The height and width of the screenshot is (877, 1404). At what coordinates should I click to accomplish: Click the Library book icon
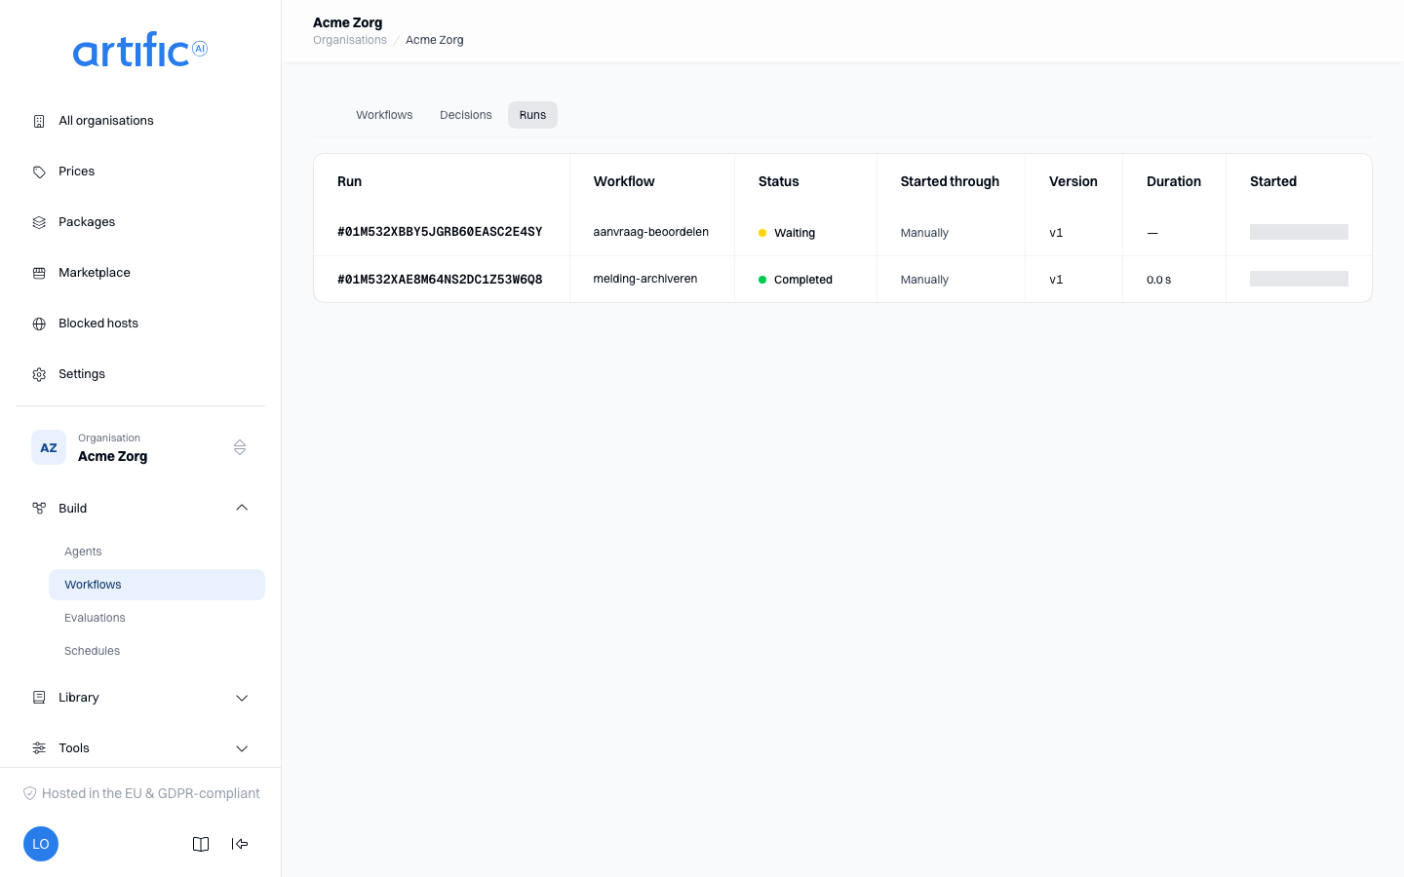click(39, 698)
